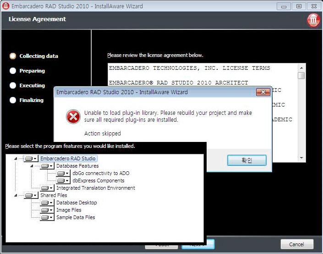
Task: Select the Preparing step radio button
Action: pos(13,71)
